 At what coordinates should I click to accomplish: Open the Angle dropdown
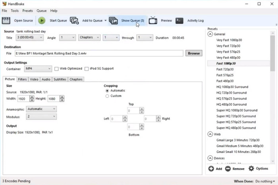point(68,37)
